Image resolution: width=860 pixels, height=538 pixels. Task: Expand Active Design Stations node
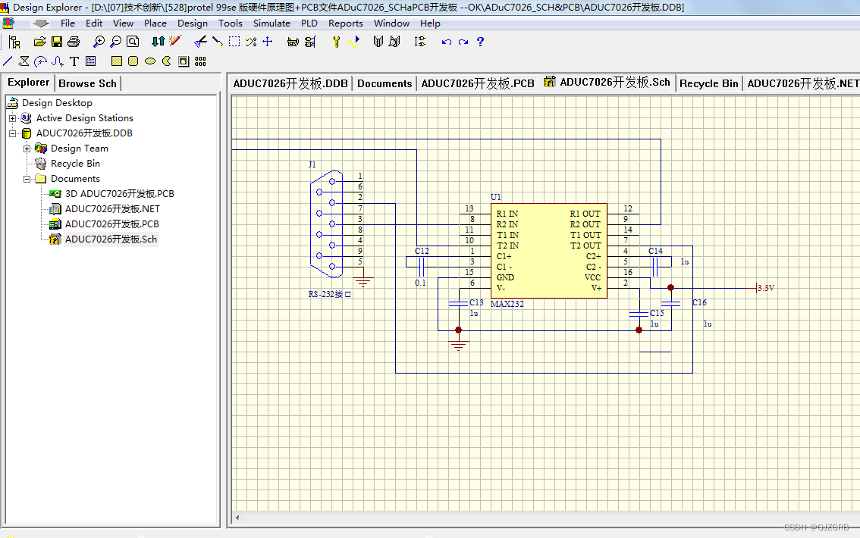[x=12, y=118]
